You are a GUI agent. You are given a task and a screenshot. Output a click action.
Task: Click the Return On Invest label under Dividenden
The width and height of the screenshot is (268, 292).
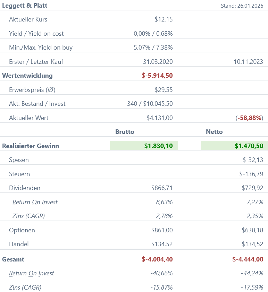click(35, 202)
